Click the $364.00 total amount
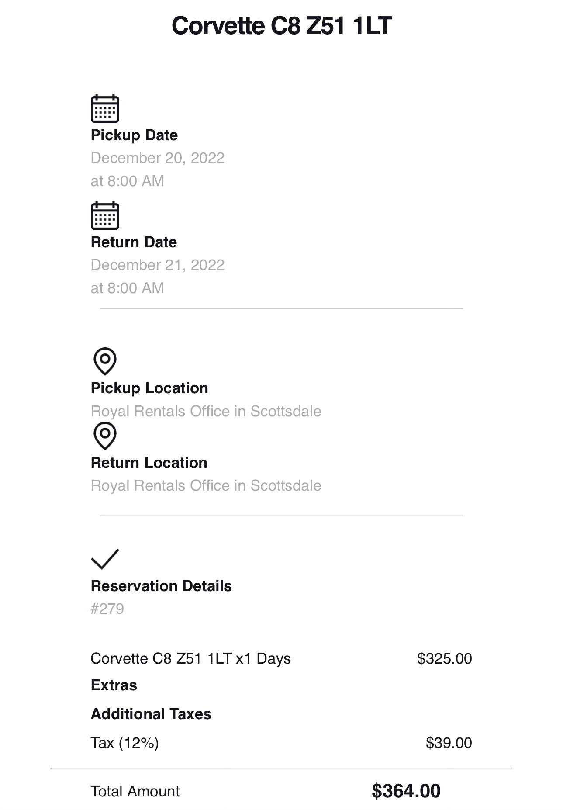Viewport: 563px width, 810px height. (406, 791)
